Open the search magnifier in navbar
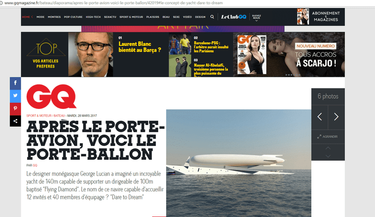The image size is (375, 217). pos(212,17)
